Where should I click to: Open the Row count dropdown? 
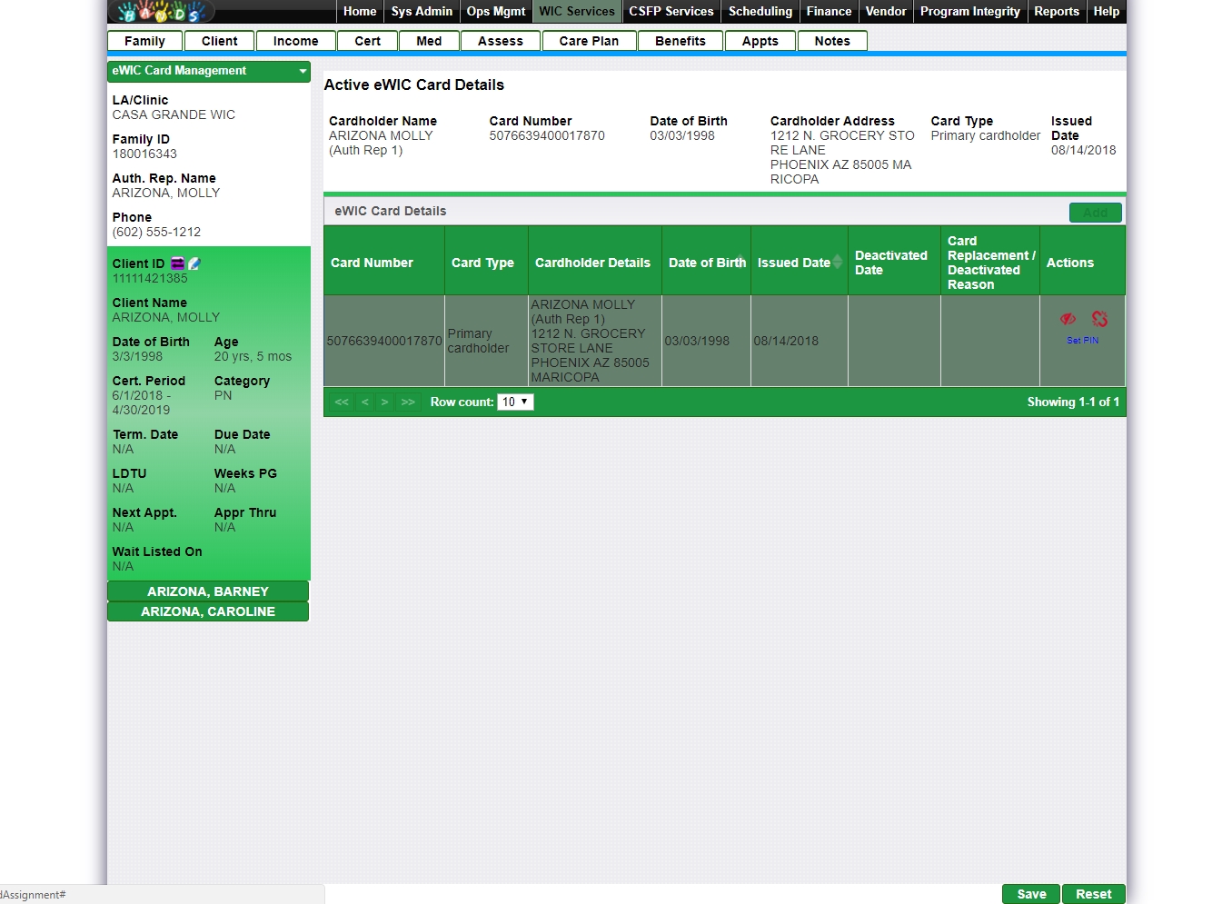515,402
